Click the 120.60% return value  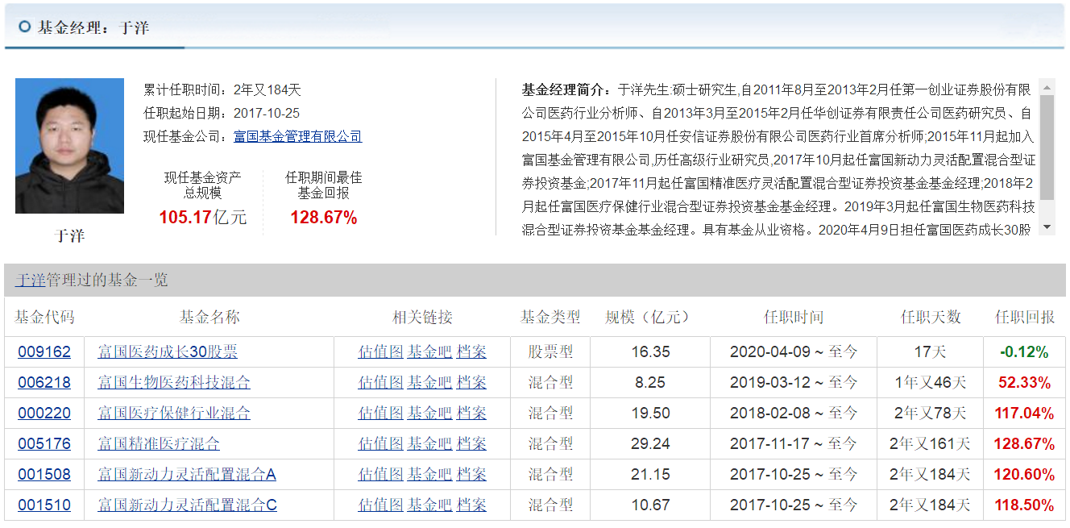(1024, 475)
